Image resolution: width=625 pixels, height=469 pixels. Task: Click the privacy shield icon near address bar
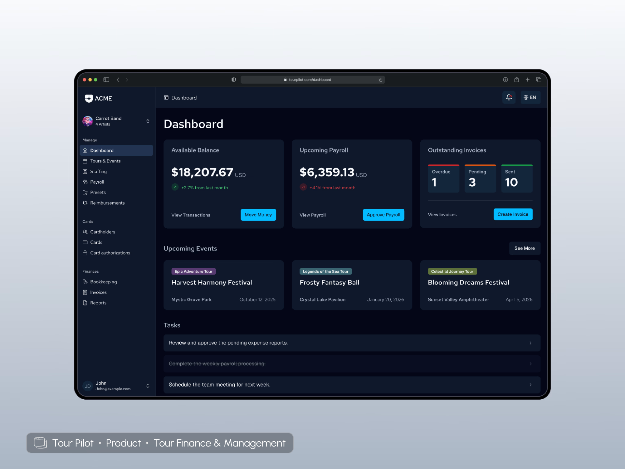[x=233, y=80]
